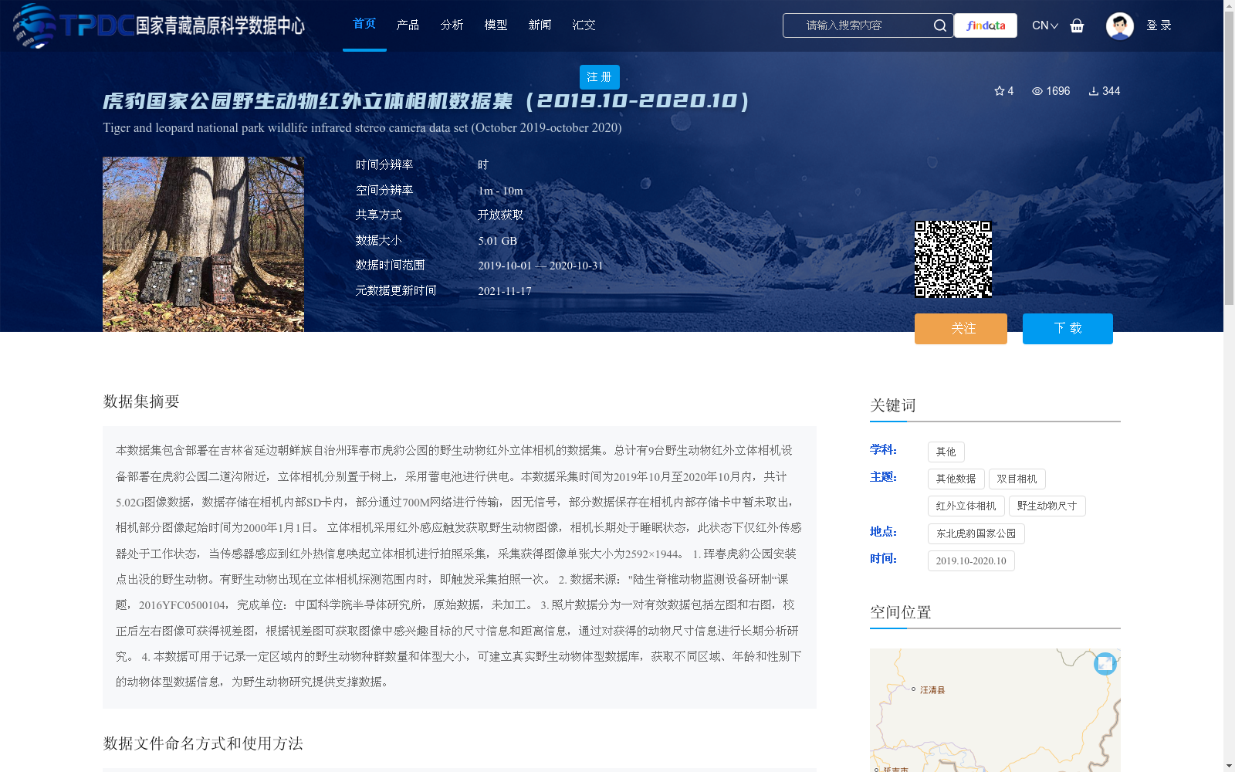Click the orange 关注 follow button
This screenshot has width=1235, height=772.
960,328
